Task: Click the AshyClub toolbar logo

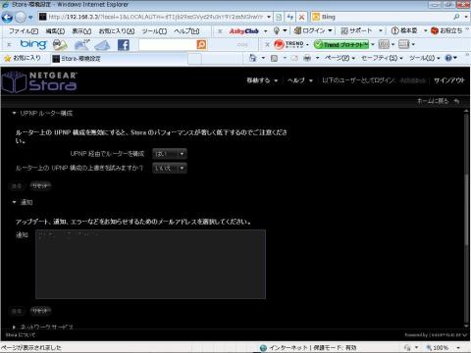Action: coord(244,31)
